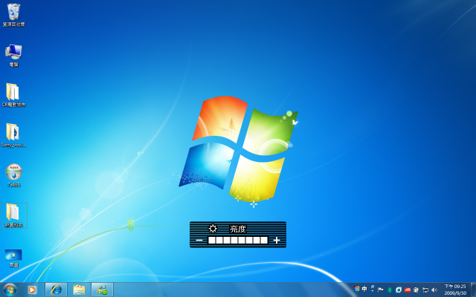Open Windows Live Messenger taskbar button
476x297 pixels.
103,290
